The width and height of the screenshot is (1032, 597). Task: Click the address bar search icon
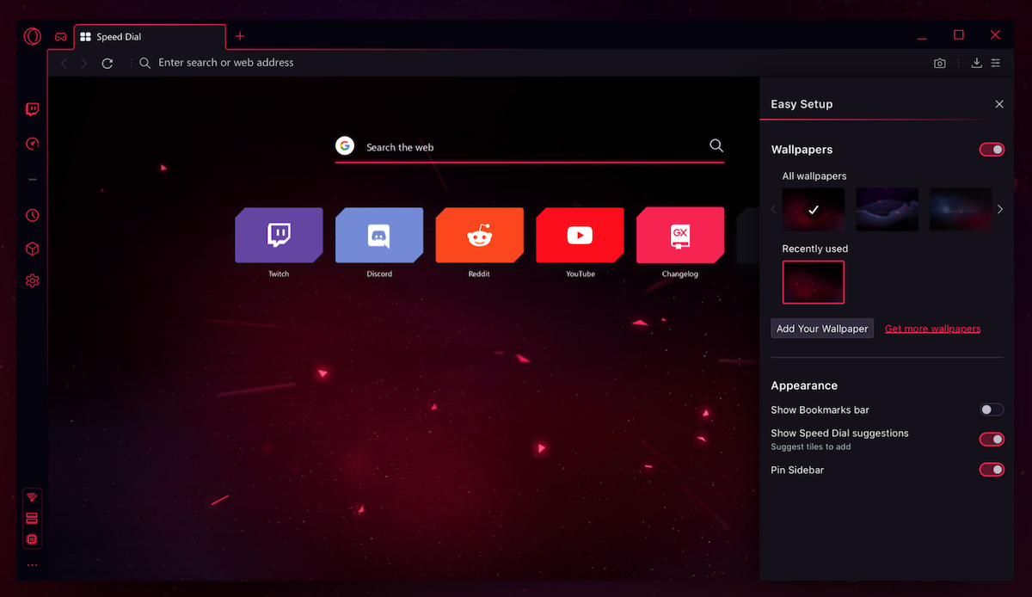tap(144, 63)
